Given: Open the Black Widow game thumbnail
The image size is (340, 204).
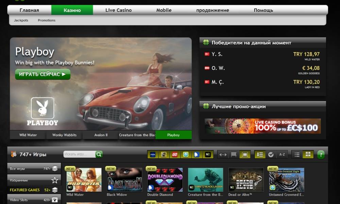Looking at the screenshot, I should pyautogui.click(x=124, y=180).
